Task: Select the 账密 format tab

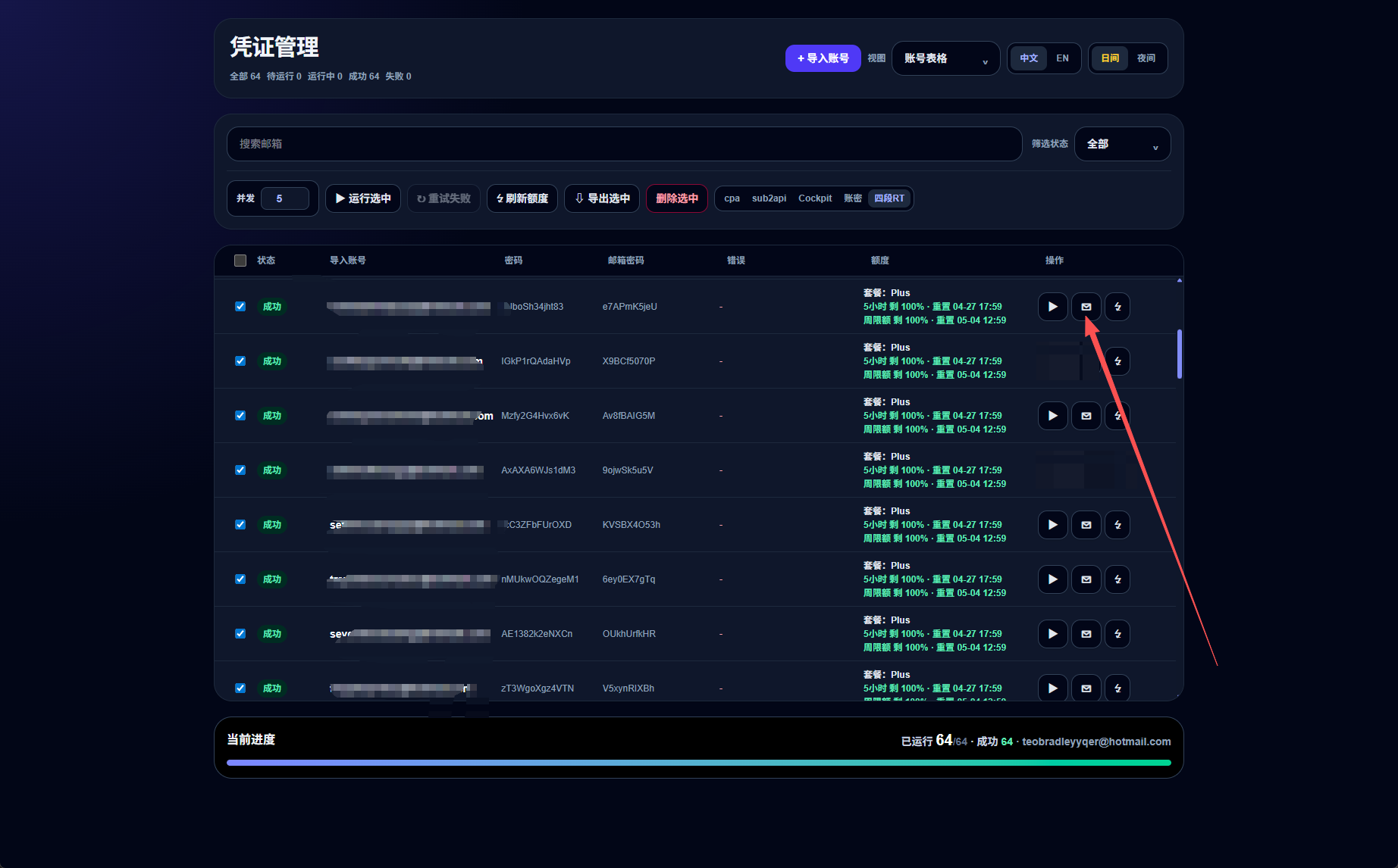Action: 853,198
